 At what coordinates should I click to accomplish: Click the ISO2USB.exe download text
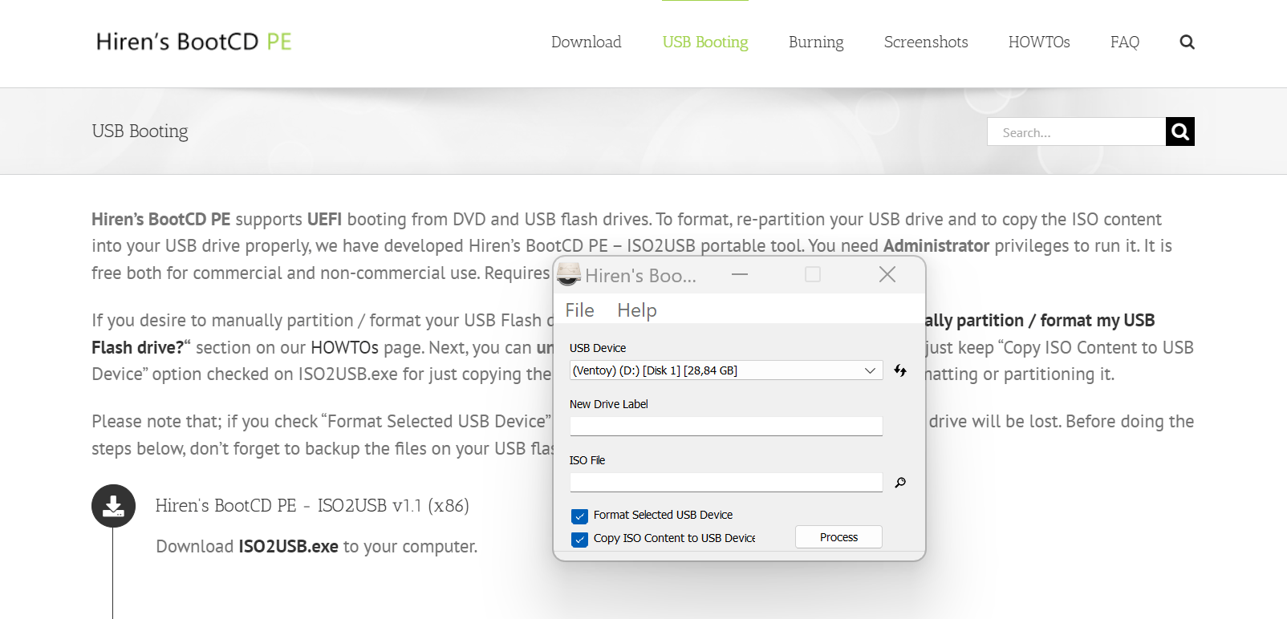coord(288,547)
